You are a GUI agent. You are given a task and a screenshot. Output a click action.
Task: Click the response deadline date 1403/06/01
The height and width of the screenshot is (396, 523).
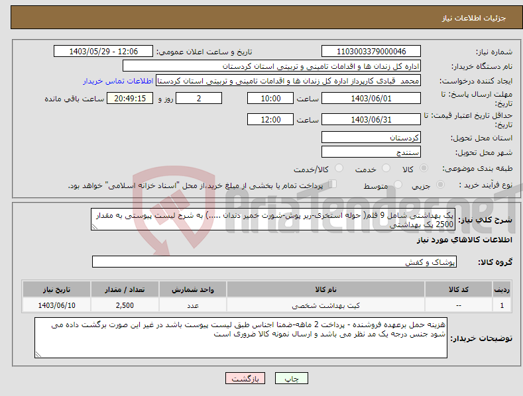(371, 98)
